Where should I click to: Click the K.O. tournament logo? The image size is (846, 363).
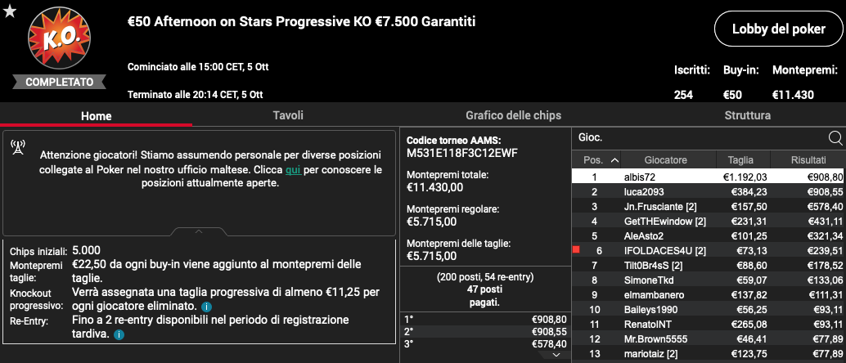click(x=60, y=38)
